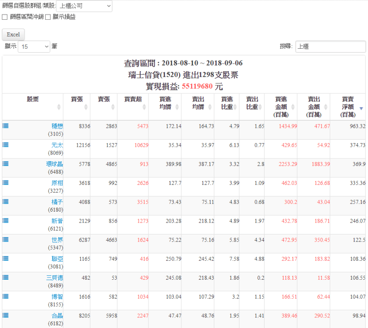This screenshot has height=328, width=368.
Task: Click the Excel export button
Action: [x=13, y=35]
